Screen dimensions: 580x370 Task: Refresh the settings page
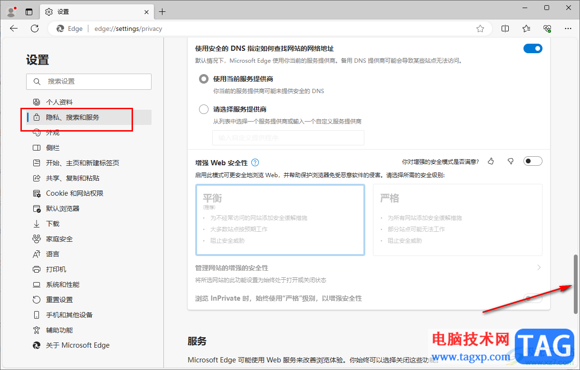pyautogui.click(x=35, y=28)
